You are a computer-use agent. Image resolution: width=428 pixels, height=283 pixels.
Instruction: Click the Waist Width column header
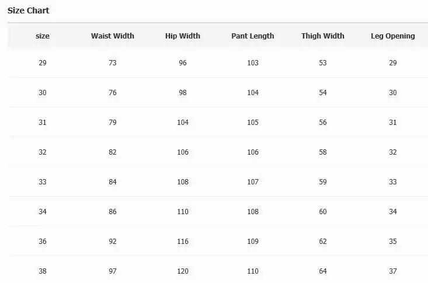click(113, 36)
